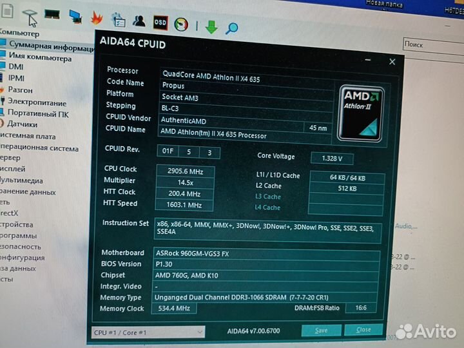464x348 pixels.
Task: Click the Core Voltage 1.328 V value
Action: coord(332,159)
